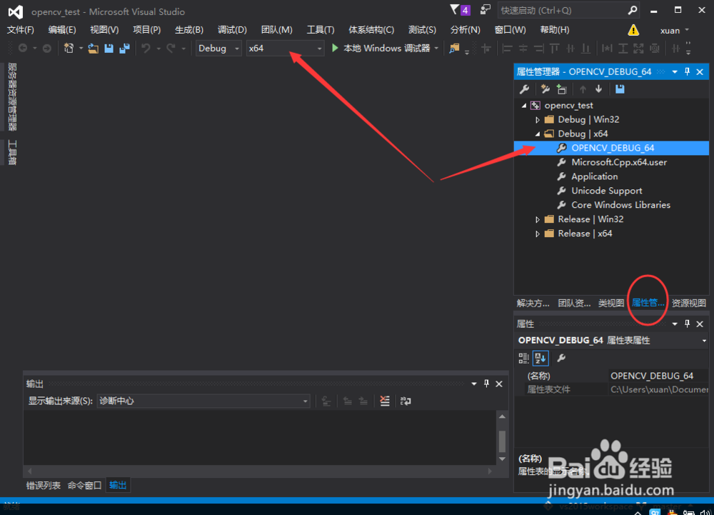This screenshot has width=714, height=515.
Task: Collapse the opencv_test project node
Action: click(523, 105)
